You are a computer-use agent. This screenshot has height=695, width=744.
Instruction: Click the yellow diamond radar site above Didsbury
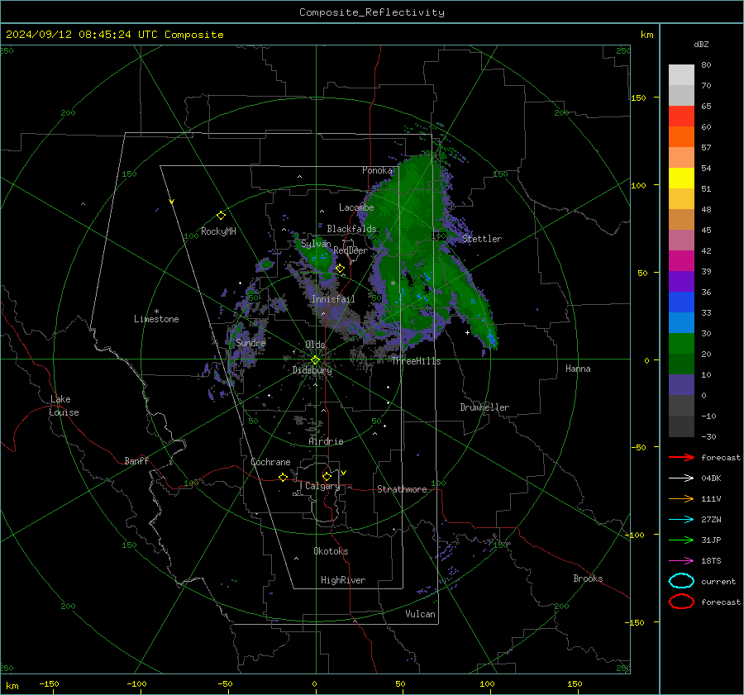[315, 360]
